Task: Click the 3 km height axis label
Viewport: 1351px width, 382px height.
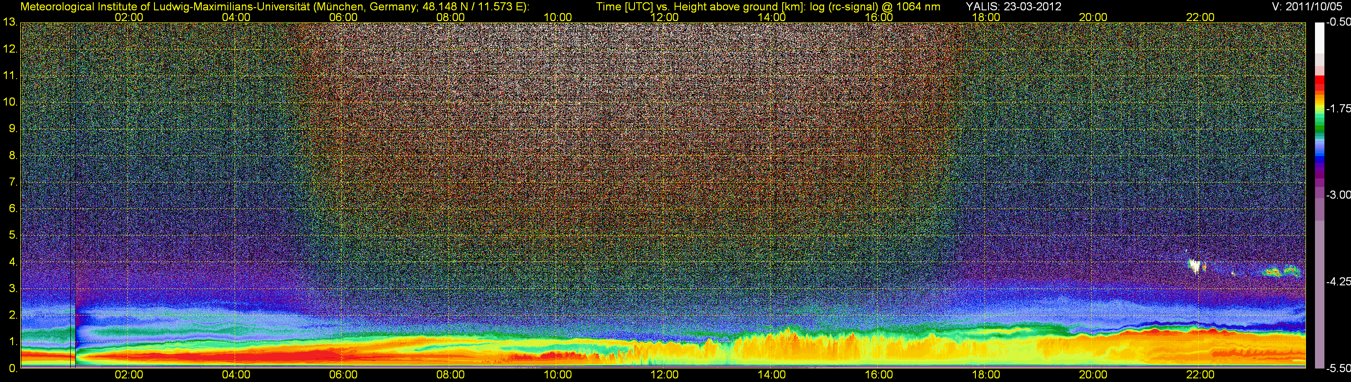Action: coord(13,289)
